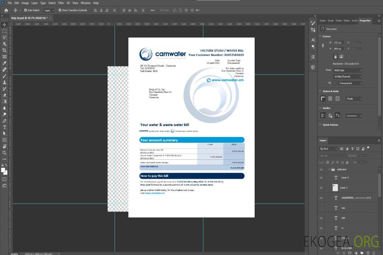383x255 pixels.
Task: Select the Eraser tool
Action: pos(4,95)
